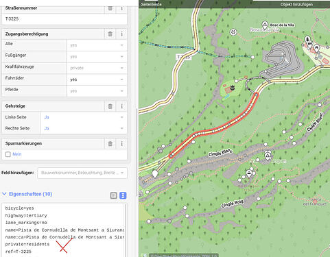330x257 pixels.
Task: Click the name:ca=Pista de Cornudella tag line
Action: [64, 237]
